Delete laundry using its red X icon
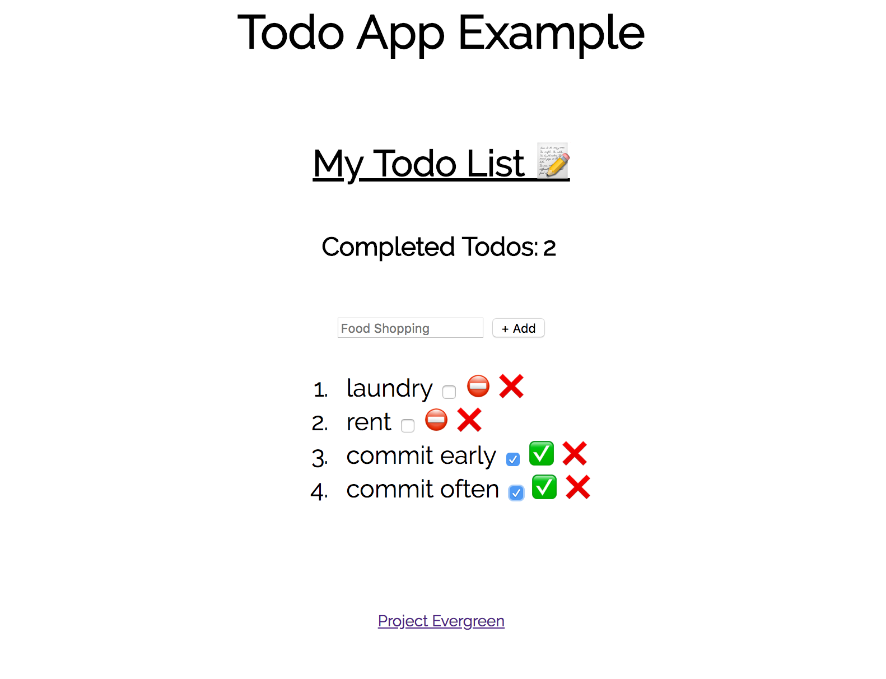This screenshot has height=679, width=886. coord(511,386)
